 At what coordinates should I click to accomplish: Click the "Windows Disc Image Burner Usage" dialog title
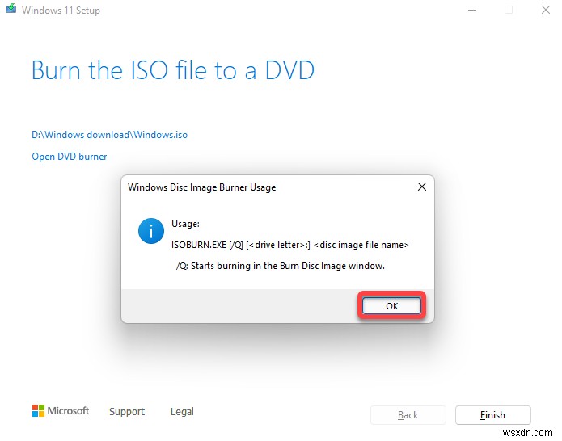[202, 187]
